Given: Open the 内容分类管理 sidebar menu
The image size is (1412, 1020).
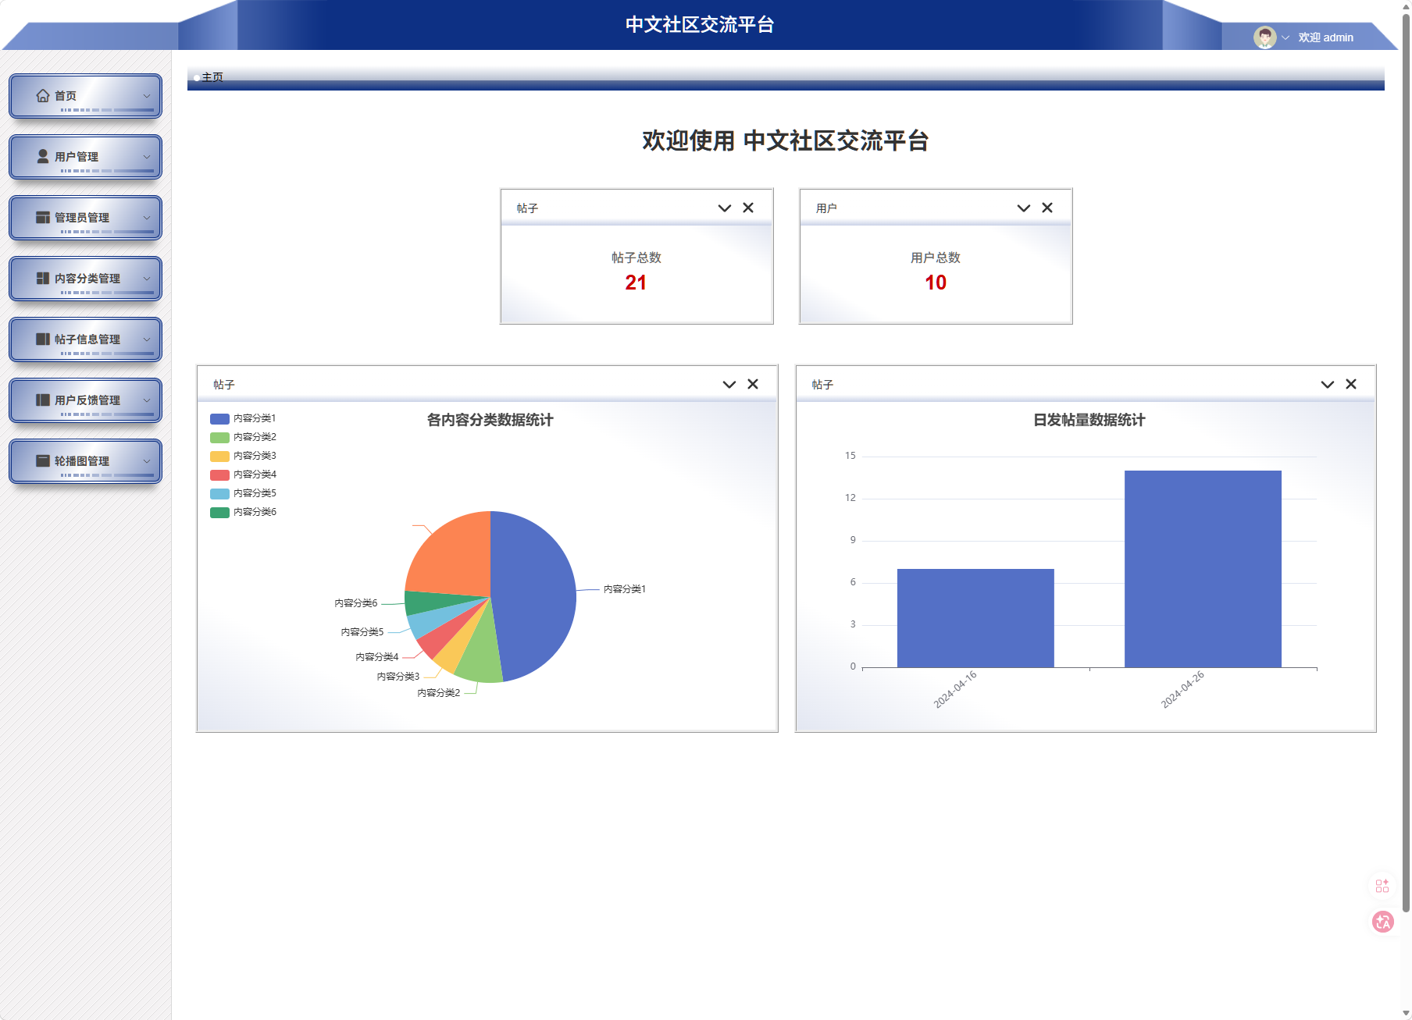Looking at the screenshot, I should pos(85,279).
